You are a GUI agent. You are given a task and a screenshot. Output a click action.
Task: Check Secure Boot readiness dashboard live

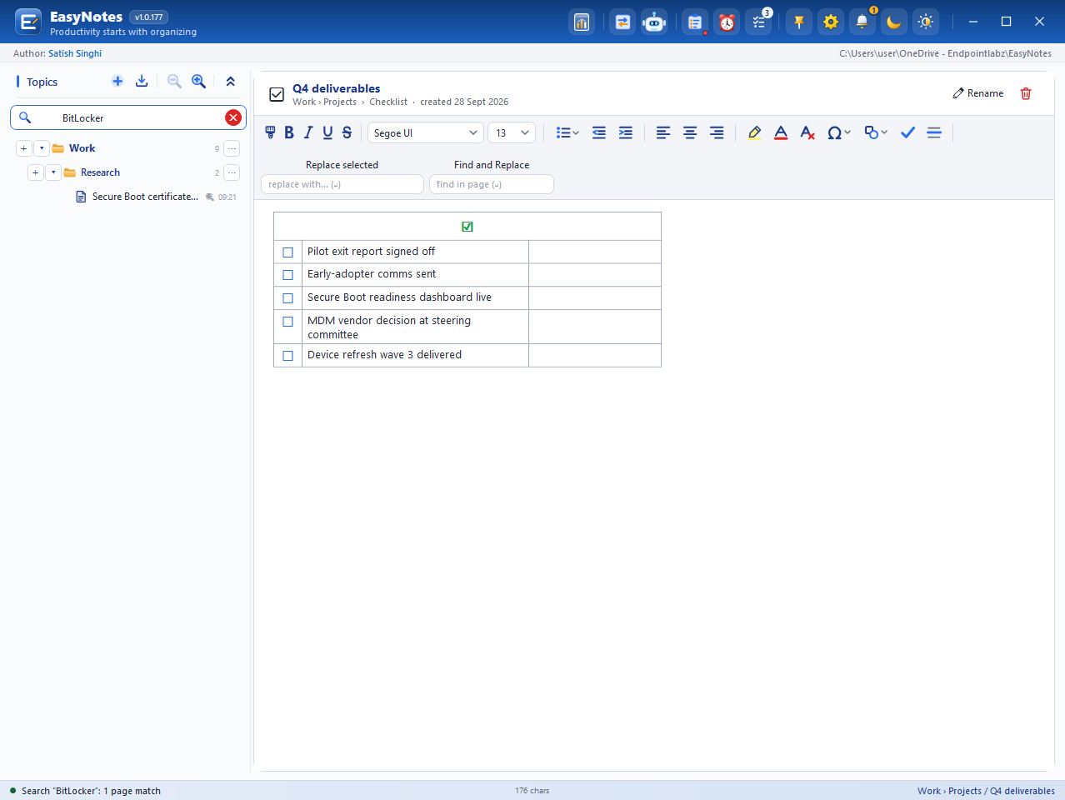[x=288, y=298]
